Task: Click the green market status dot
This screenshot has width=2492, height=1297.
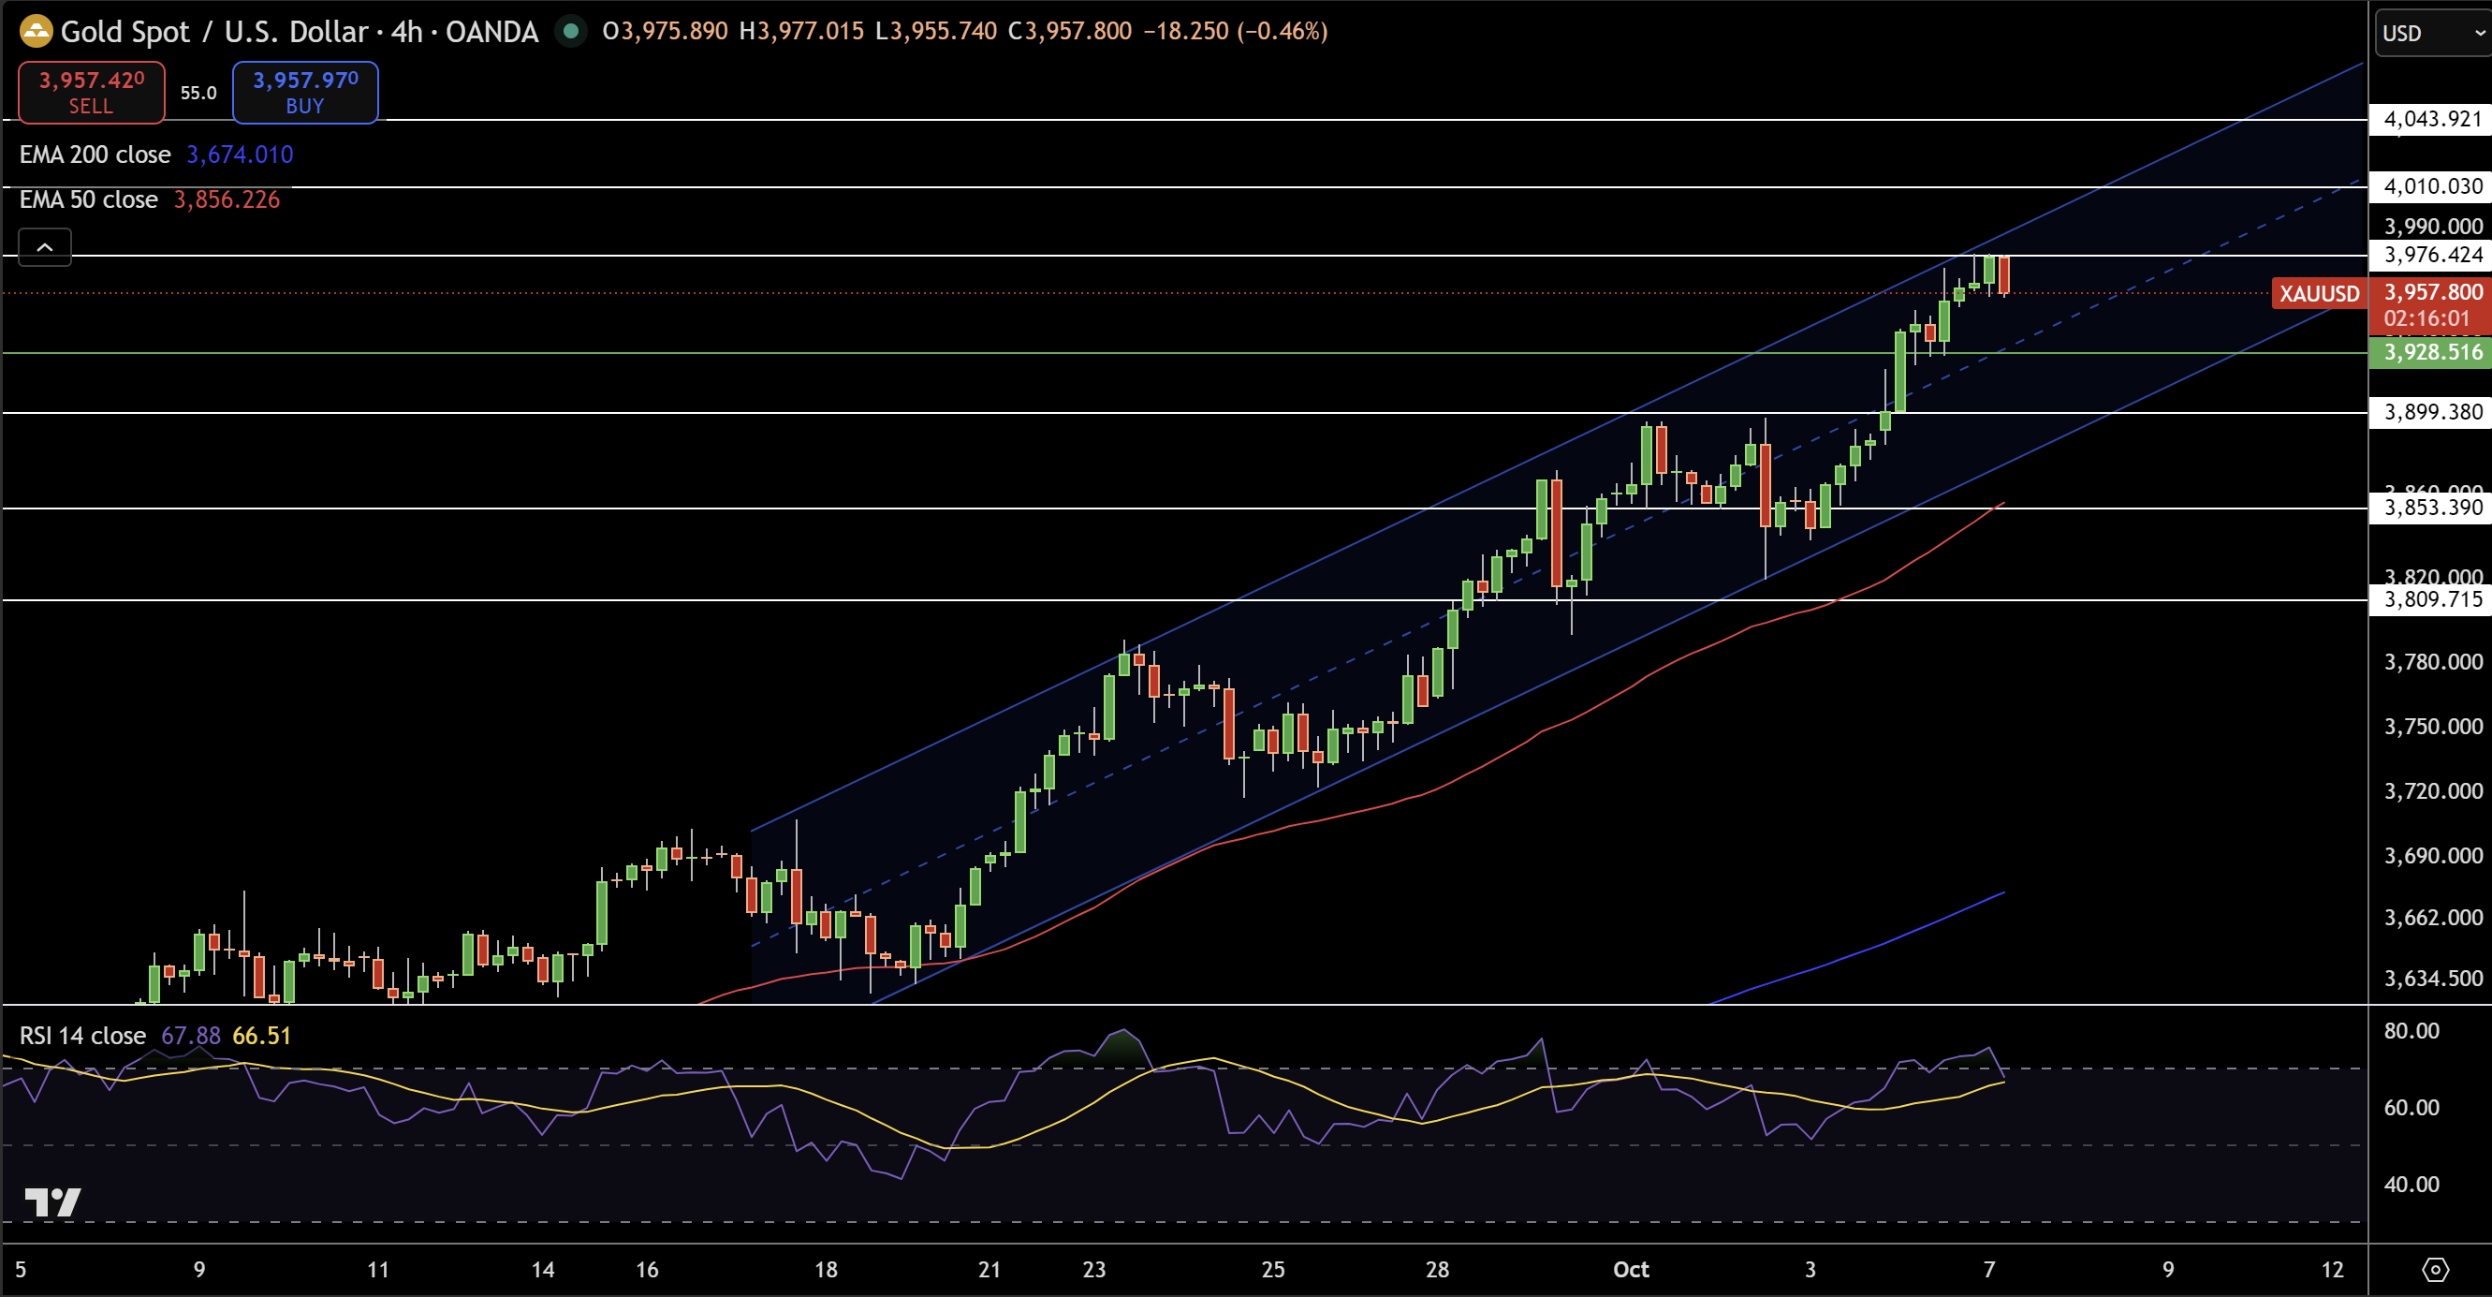Action: tap(571, 31)
